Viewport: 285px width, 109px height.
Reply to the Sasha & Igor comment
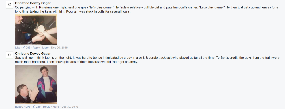point(46,106)
